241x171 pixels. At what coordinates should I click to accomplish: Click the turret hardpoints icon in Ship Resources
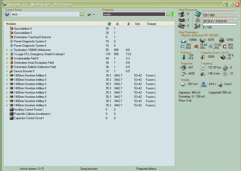pos(181,14)
